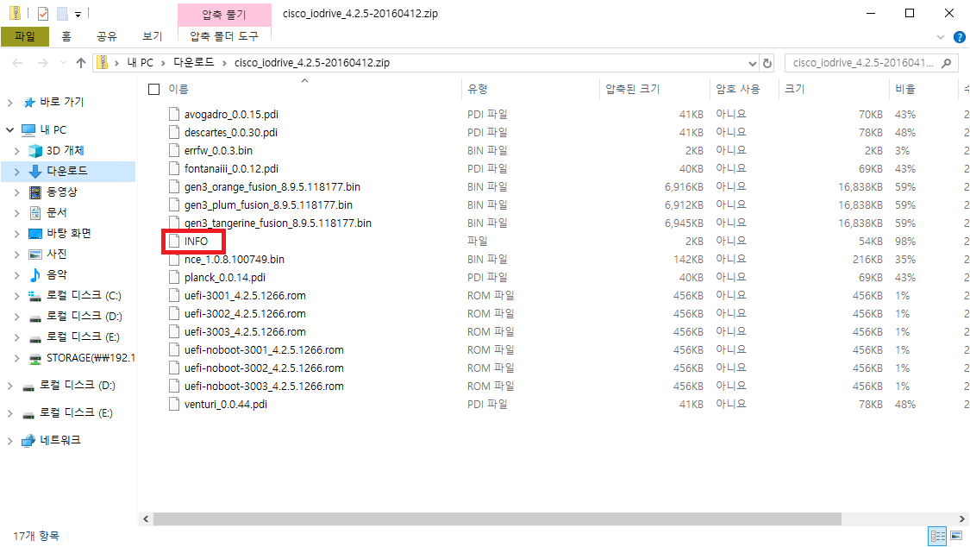Image resolution: width=970 pixels, height=547 pixels.
Task: Click the Forward navigation arrow
Action: [43, 62]
